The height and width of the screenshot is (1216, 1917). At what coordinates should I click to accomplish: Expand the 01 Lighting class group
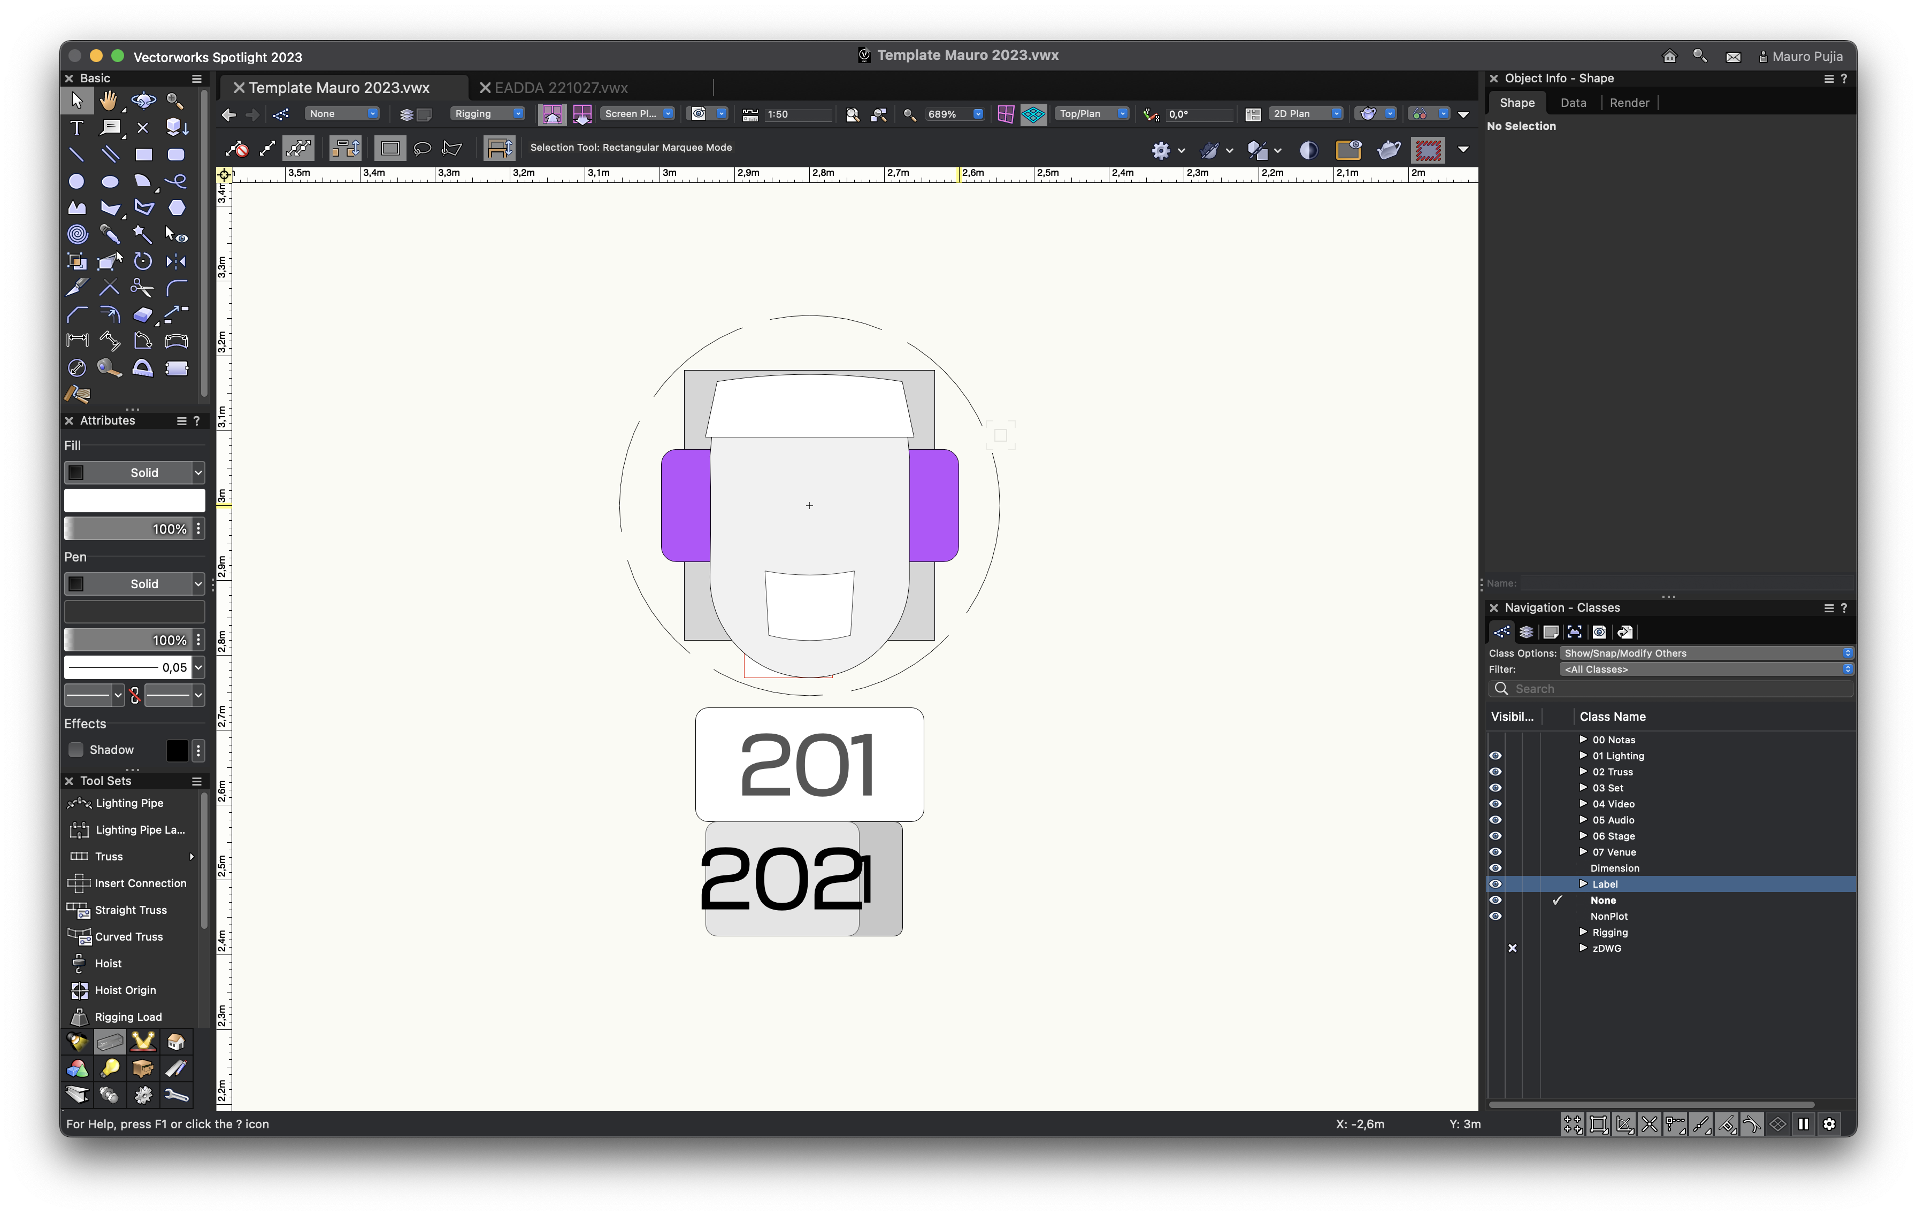[1583, 755]
